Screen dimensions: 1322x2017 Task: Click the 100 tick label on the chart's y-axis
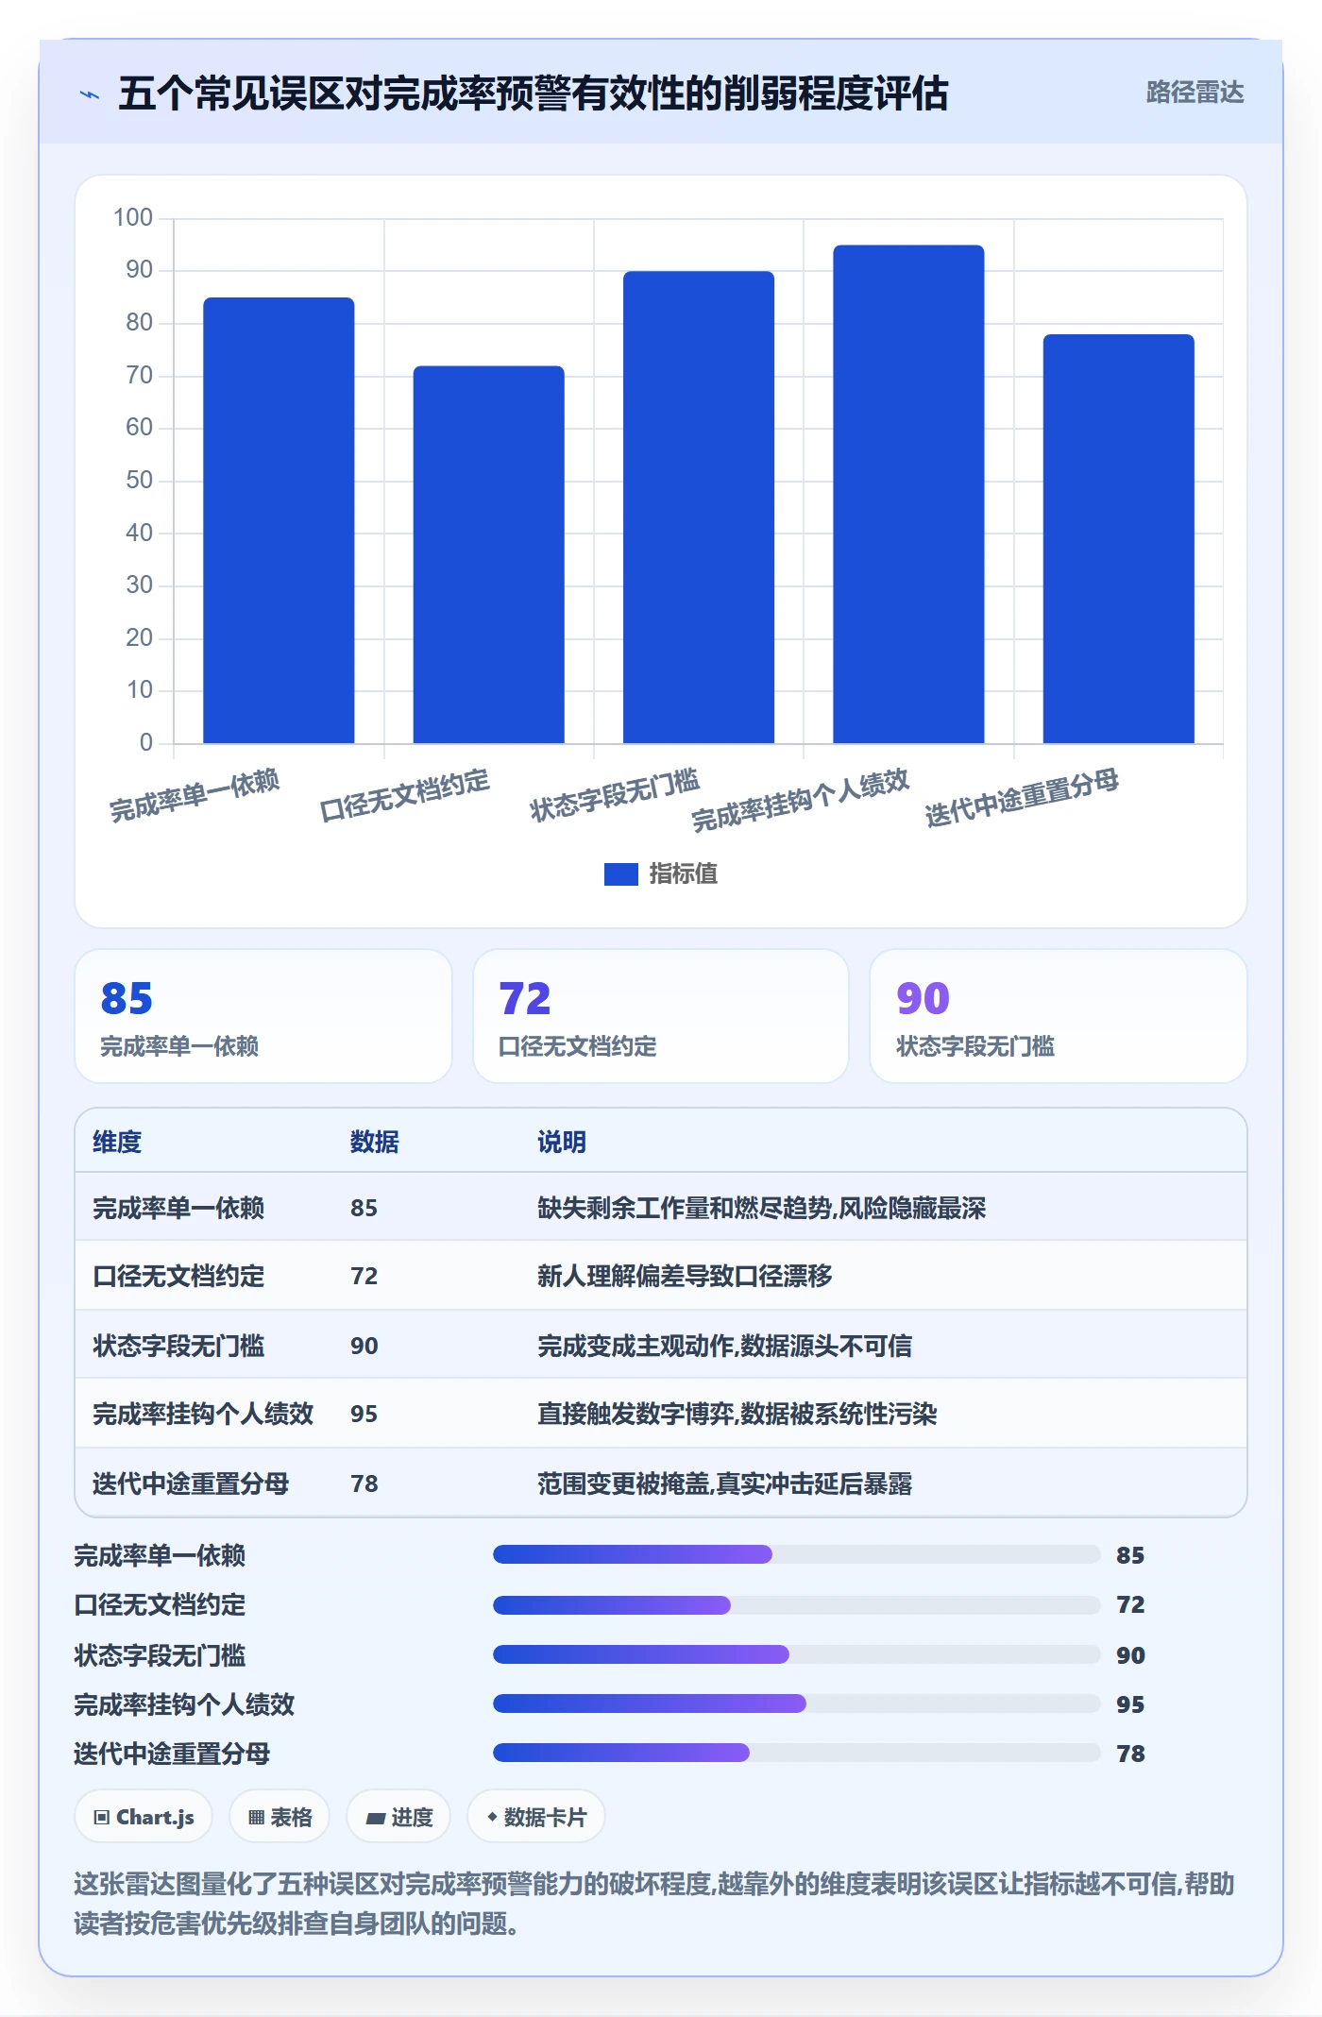point(133,218)
